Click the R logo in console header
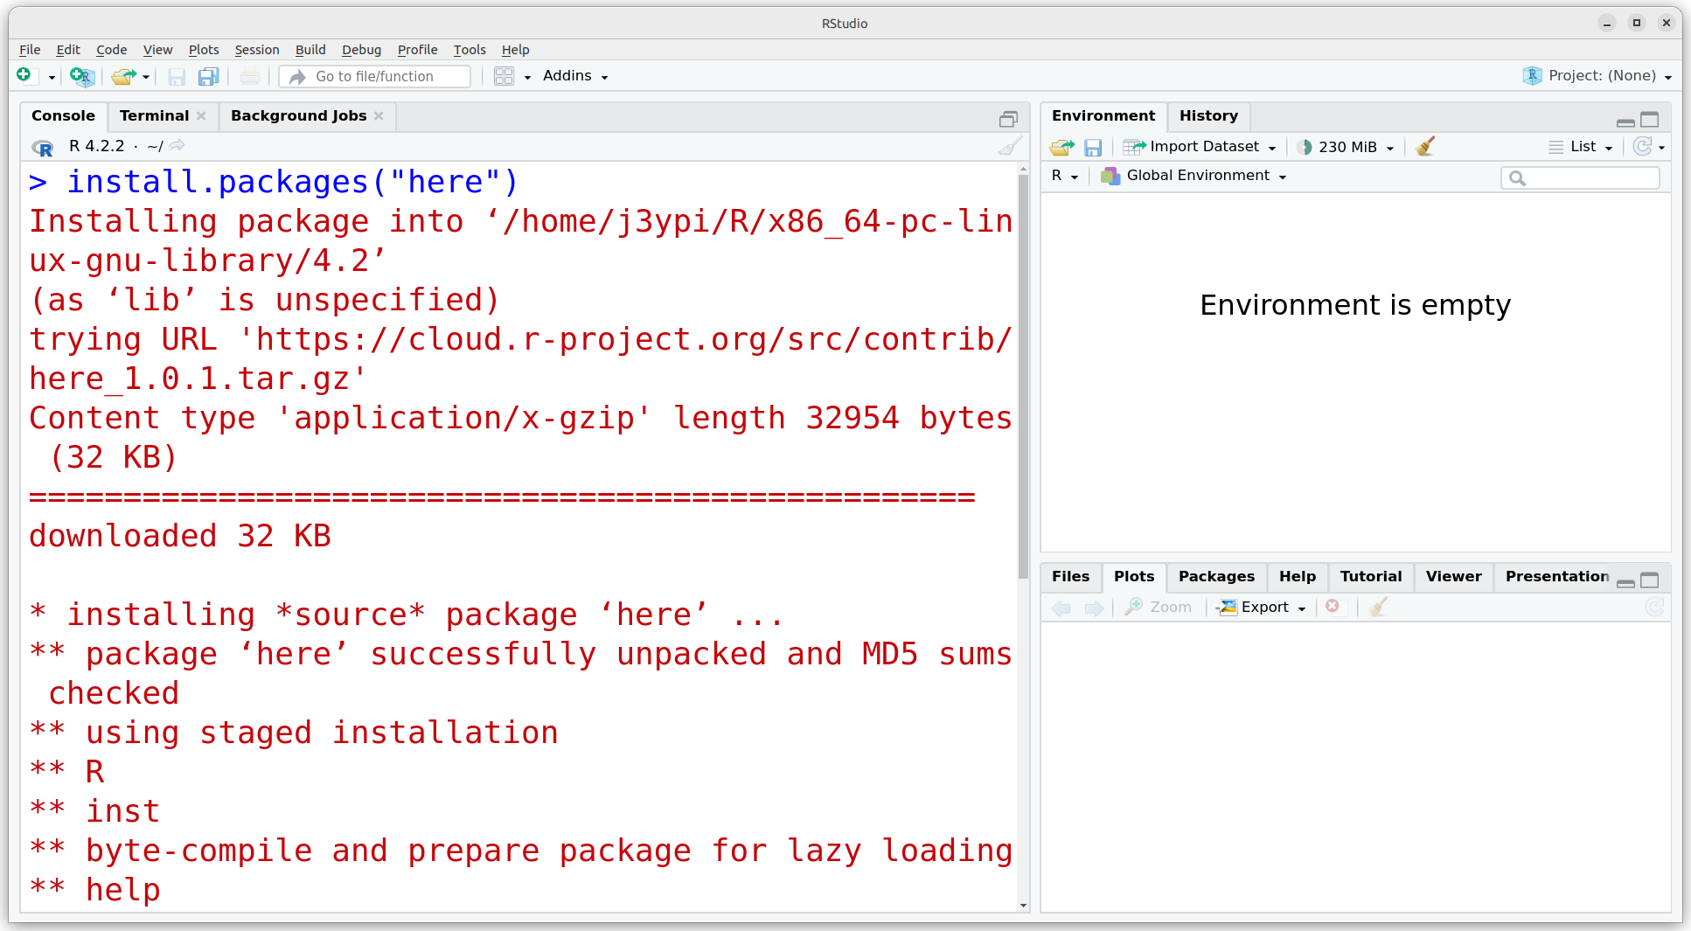The image size is (1691, 931). [x=42, y=147]
